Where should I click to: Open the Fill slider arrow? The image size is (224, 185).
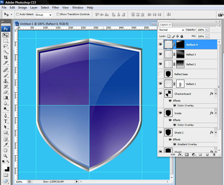(207, 36)
